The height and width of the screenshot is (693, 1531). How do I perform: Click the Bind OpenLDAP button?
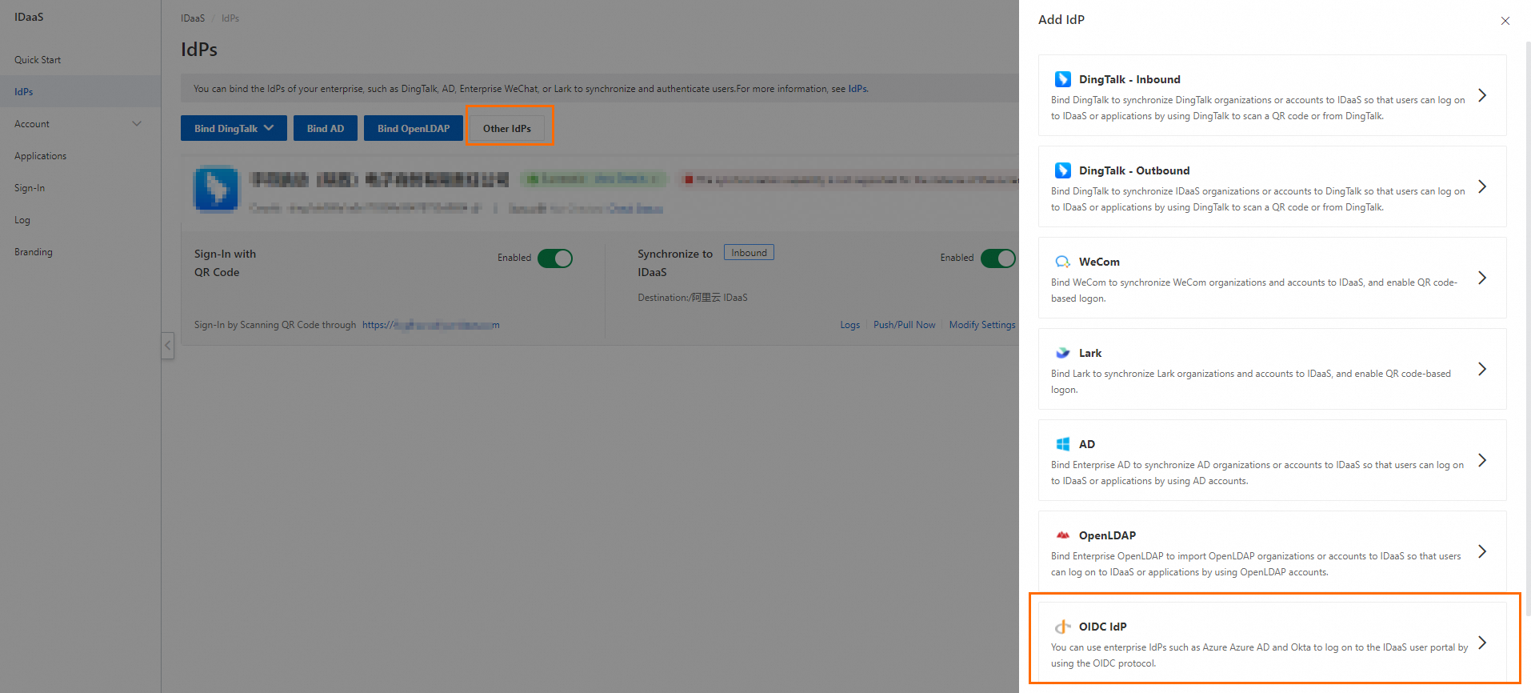point(414,128)
